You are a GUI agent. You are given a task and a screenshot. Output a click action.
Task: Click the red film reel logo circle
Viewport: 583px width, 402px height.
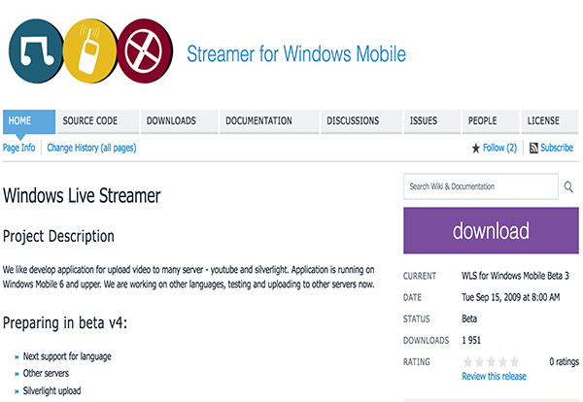coord(145,50)
